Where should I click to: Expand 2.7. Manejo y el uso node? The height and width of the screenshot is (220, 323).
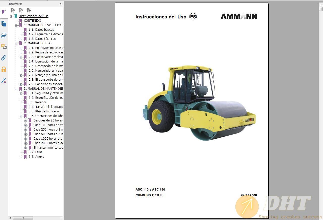21,75
